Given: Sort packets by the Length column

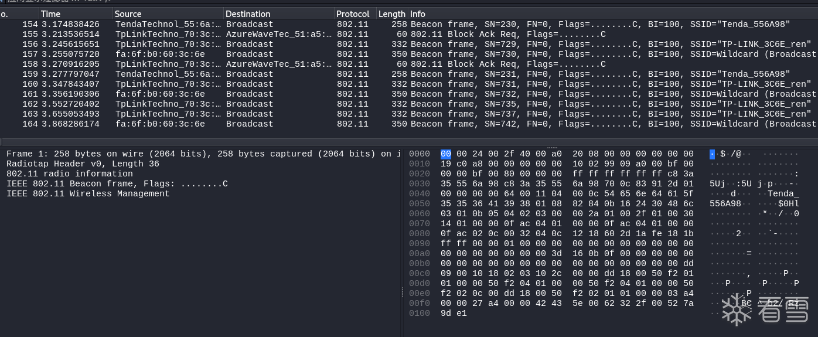Looking at the screenshot, I should pos(391,13).
